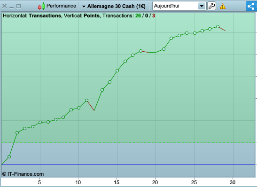The width and height of the screenshot is (257, 187).
Task: Click the yellow warning triangle icon
Action: 223,7
